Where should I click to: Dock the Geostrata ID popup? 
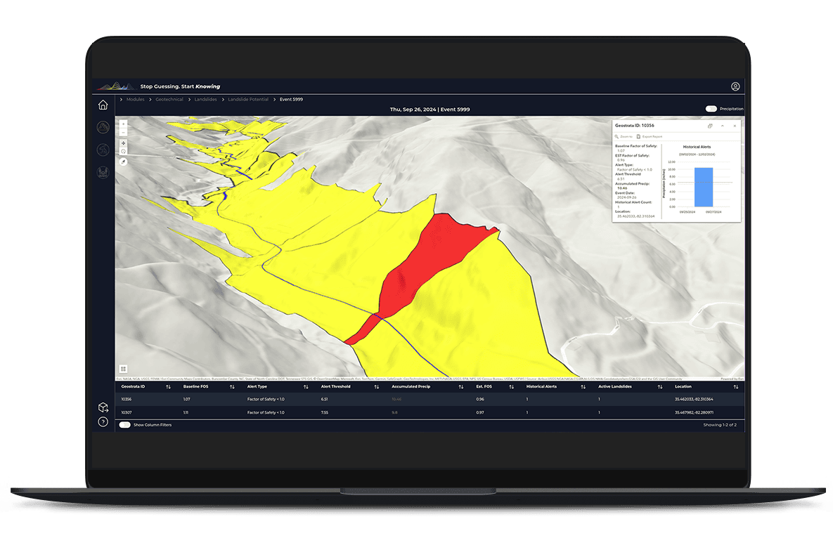[710, 126]
